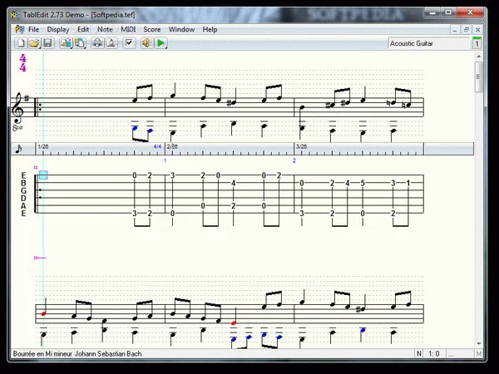The width and height of the screenshot is (499, 374).
Task: Click the track number 1 button
Action: 477,43
